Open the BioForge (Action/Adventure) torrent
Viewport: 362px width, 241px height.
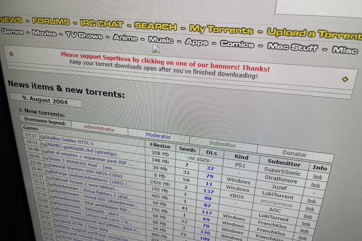tap(90, 179)
